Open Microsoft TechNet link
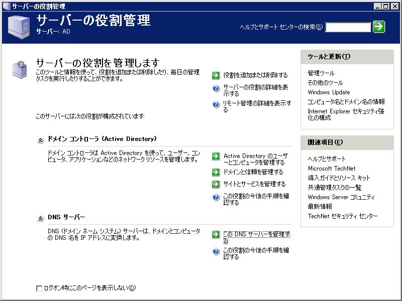The width and height of the screenshot is (402, 301). point(332,169)
